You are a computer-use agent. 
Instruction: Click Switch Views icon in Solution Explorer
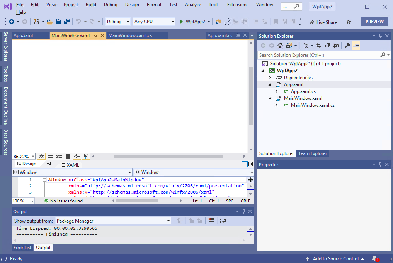click(x=289, y=46)
